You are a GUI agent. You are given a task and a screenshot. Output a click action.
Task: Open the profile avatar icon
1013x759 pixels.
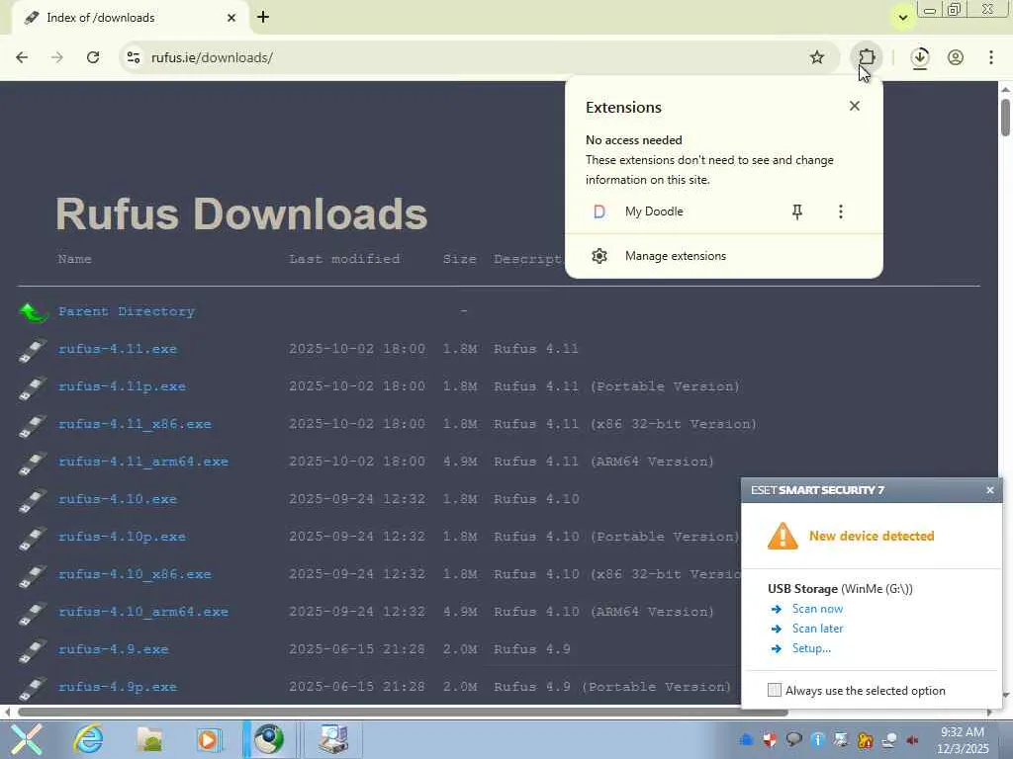click(x=956, y=57)
